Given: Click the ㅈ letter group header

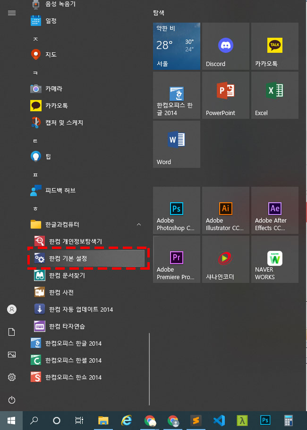Looking at the screenshot, I should 35,39.
